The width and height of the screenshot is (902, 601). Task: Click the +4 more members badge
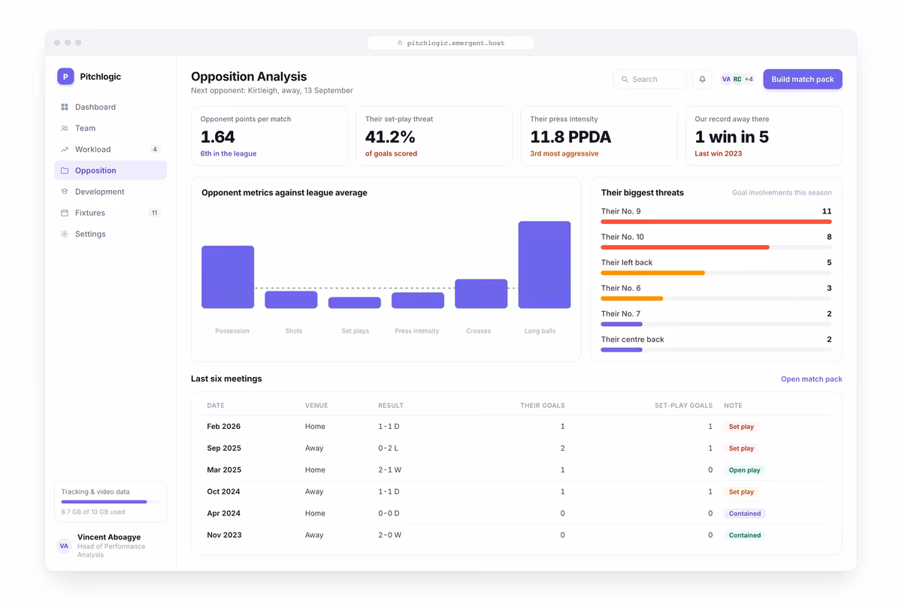pyautogui.click(x=749, y=79)
